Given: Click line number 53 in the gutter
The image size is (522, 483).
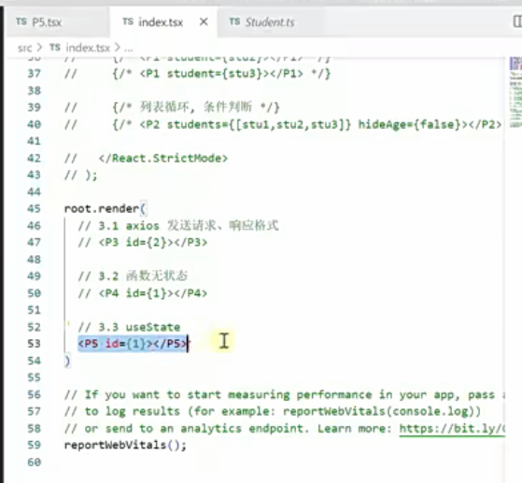Looking at the screenshot, I should (34, 344).
